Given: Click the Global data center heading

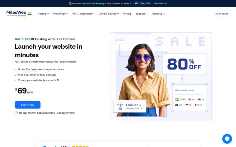Looking at the screenshot, I should click(185, 90).
